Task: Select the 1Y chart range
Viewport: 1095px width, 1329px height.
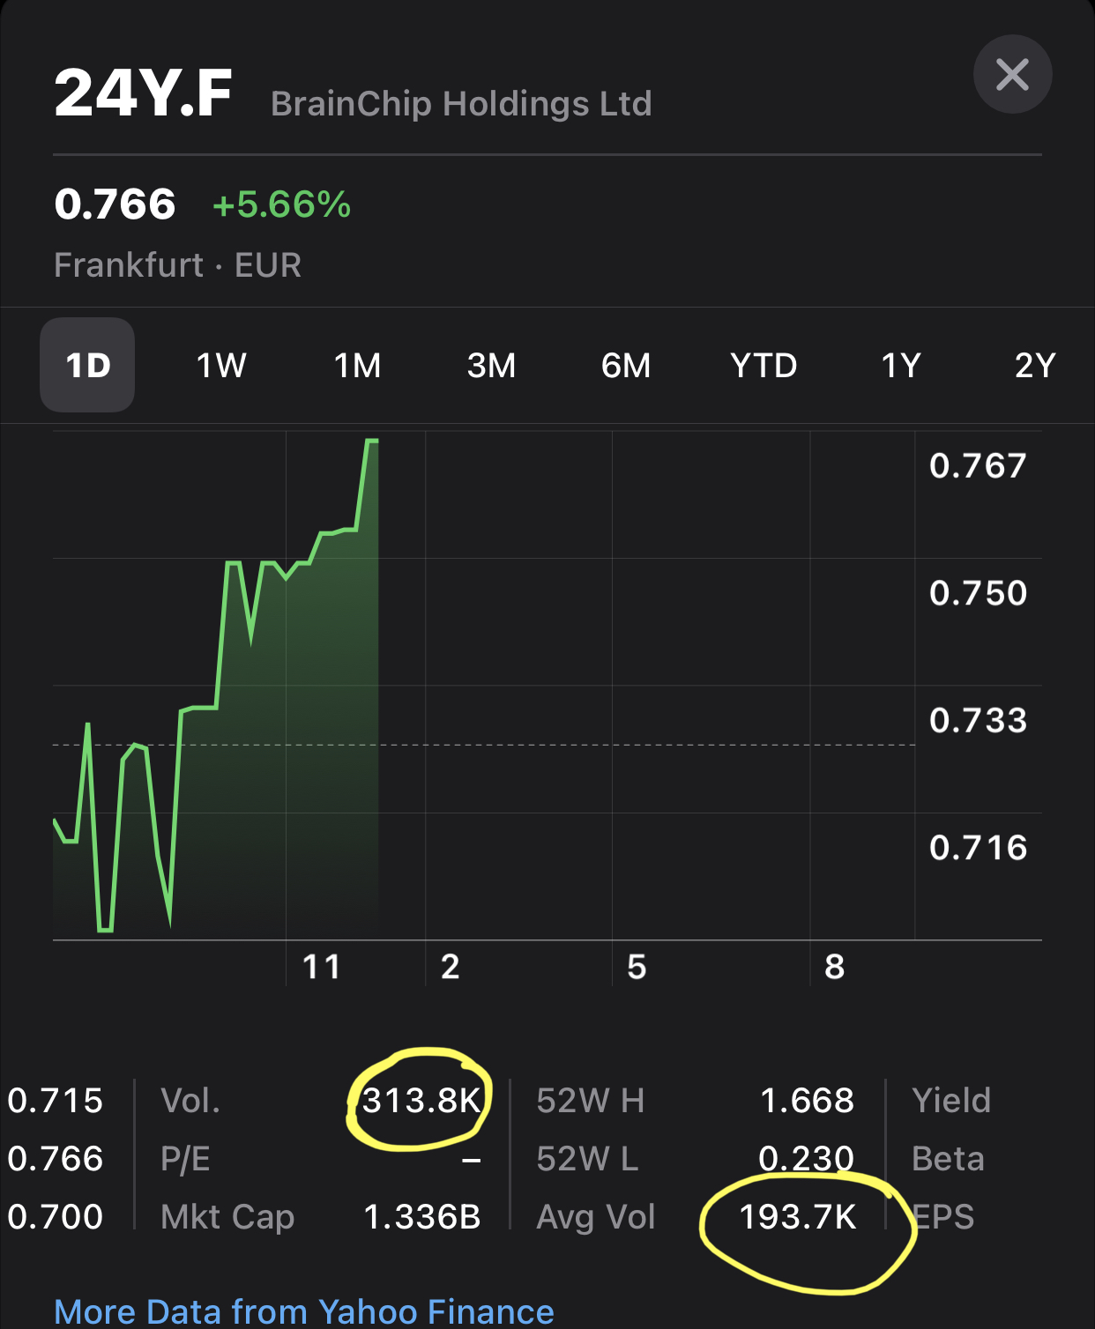Action: pos(900,365)
